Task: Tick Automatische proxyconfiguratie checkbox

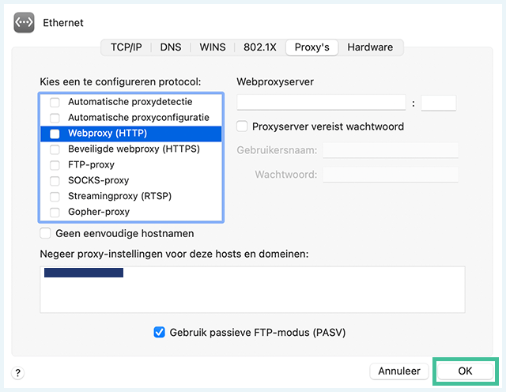Action: [x=55, y=118]
